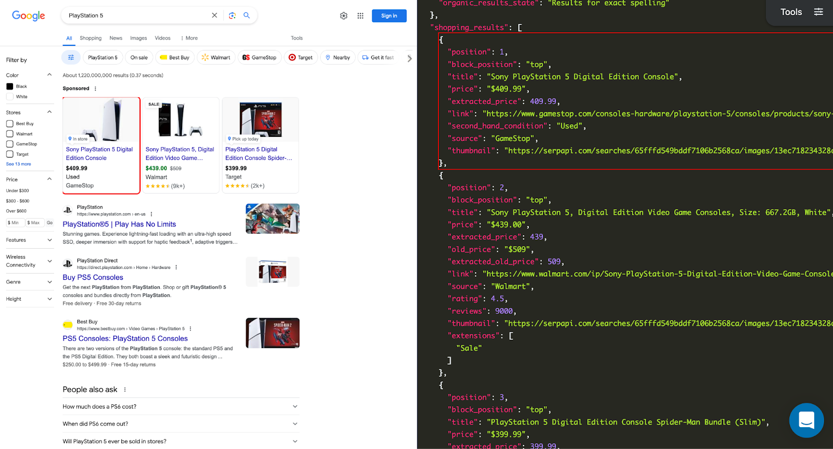Click the $ Max price field
Screen dimensions: 833x449
point(34,223)
